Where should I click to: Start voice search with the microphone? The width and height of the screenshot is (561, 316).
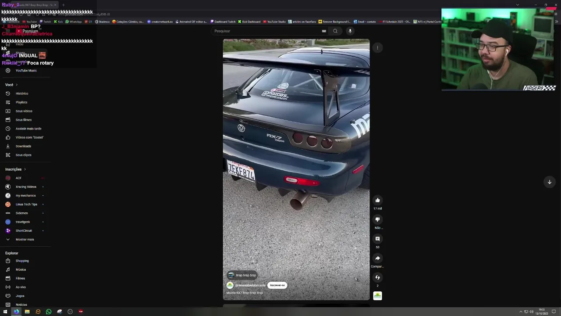tap(350, 31)
